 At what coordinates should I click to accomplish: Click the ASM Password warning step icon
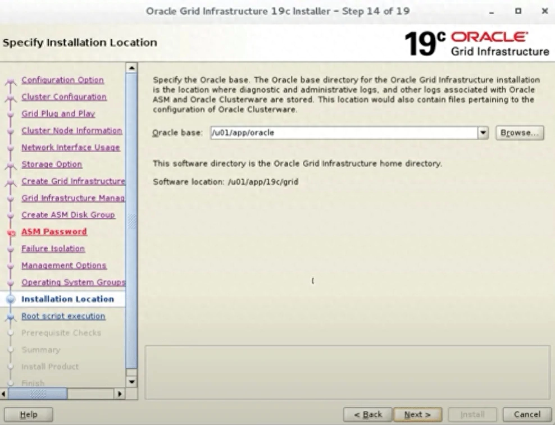click(x=10, y=232)
